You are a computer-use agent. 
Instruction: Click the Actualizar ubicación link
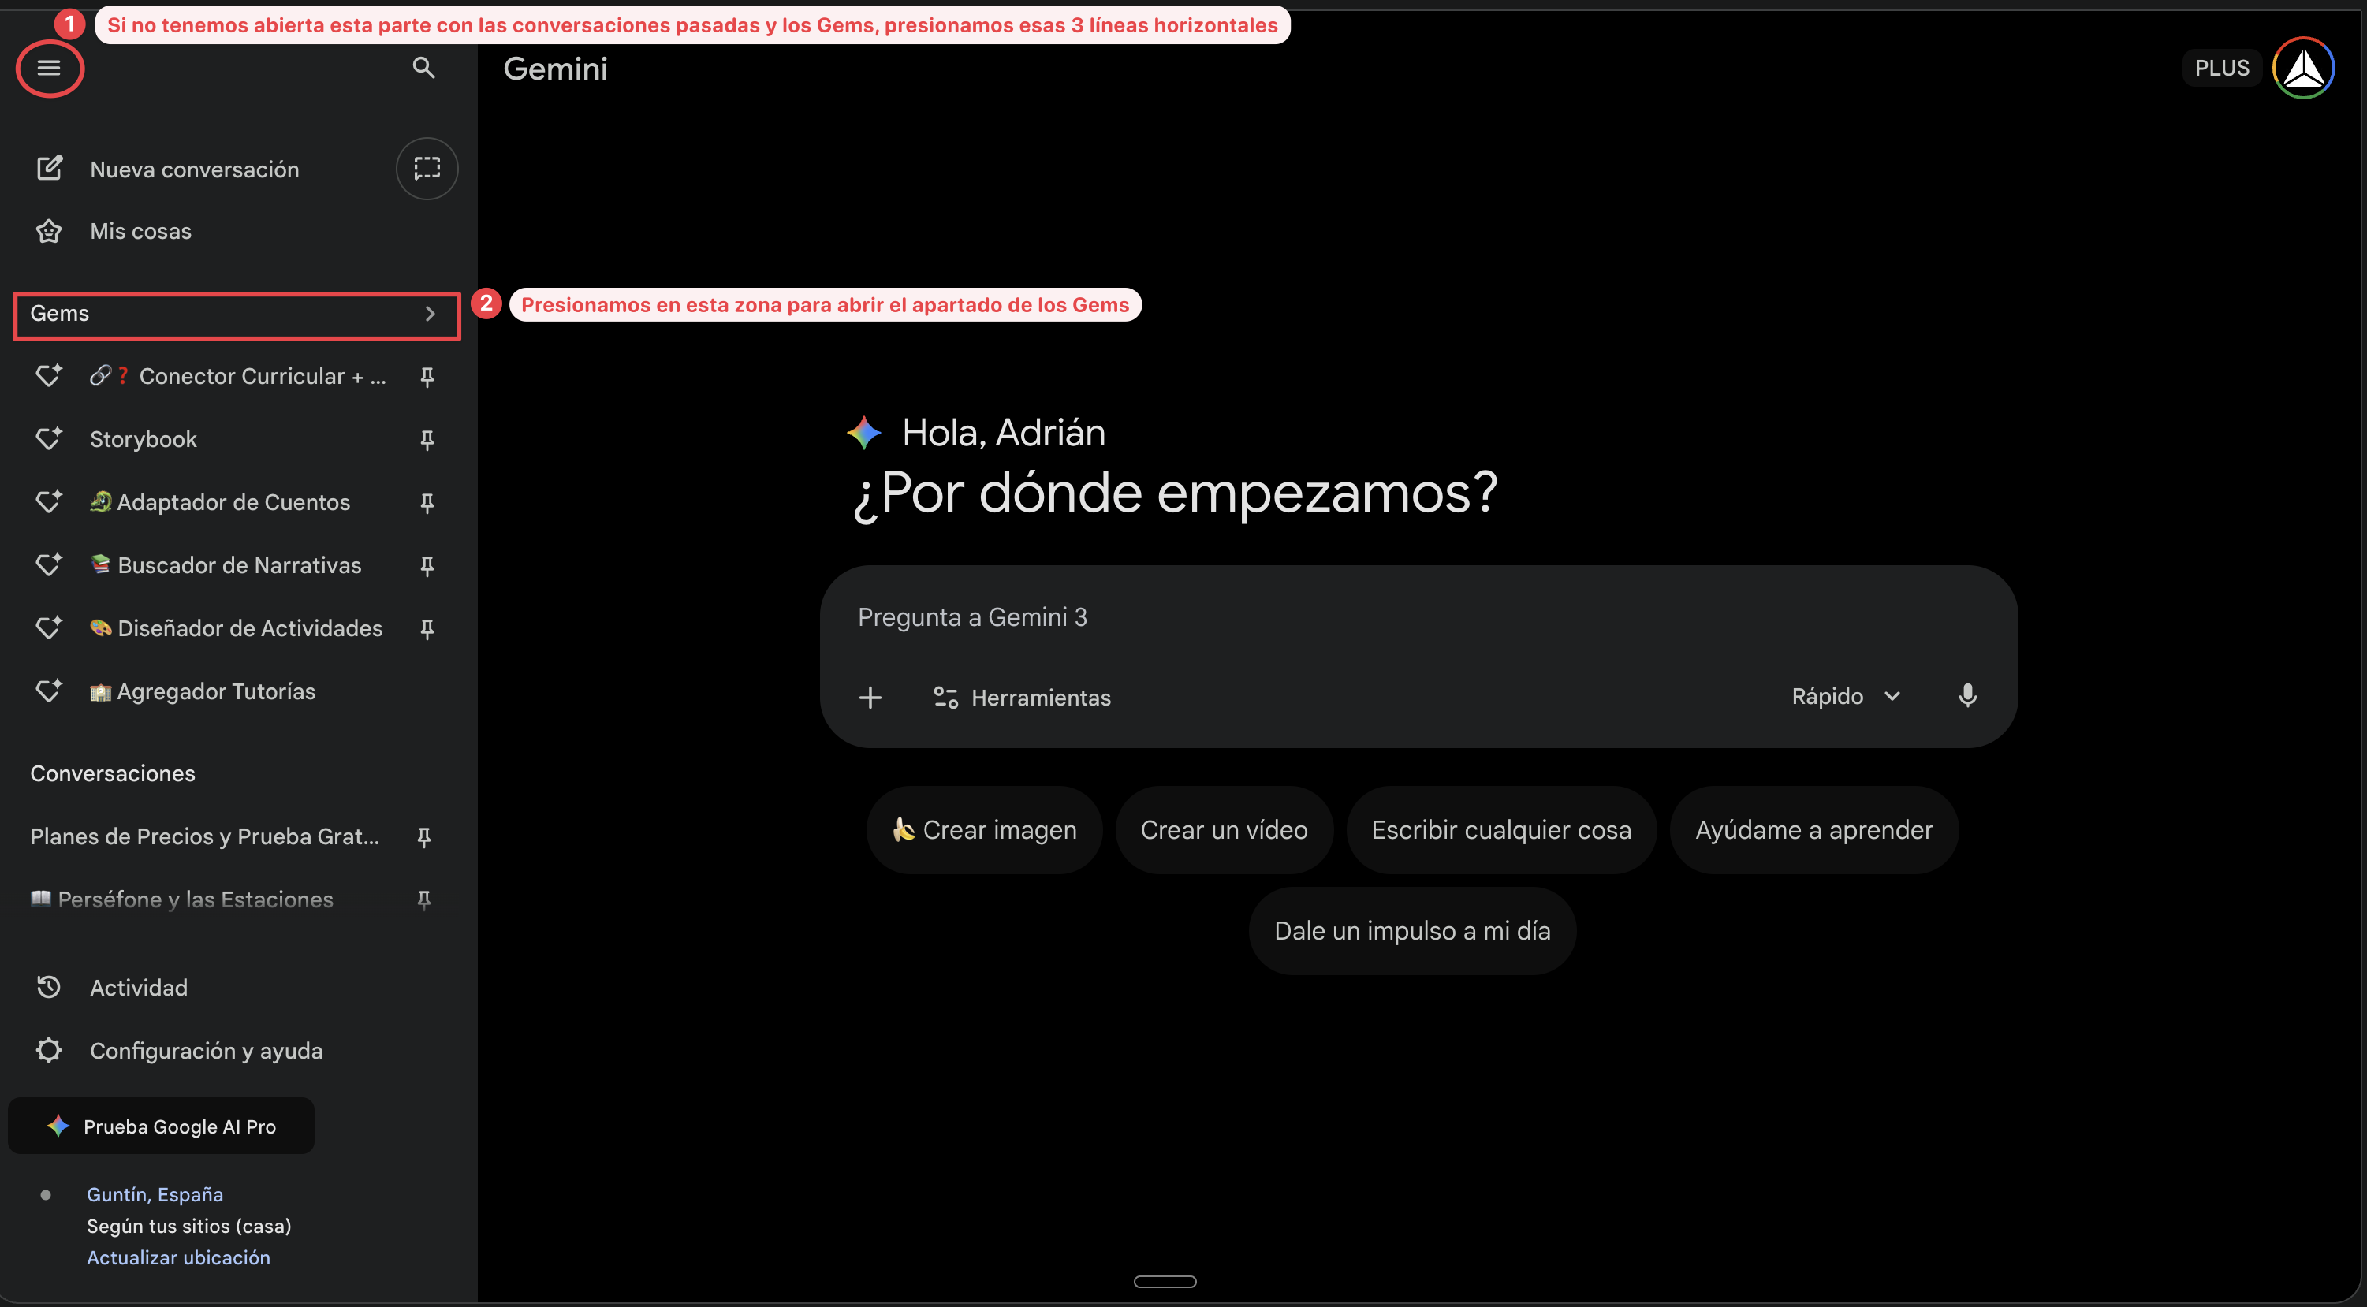pos(178,1257)
